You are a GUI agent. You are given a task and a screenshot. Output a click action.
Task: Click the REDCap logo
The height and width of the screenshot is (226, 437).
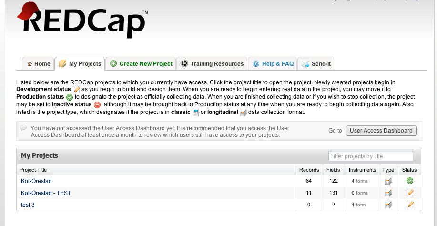pos(82,20)
